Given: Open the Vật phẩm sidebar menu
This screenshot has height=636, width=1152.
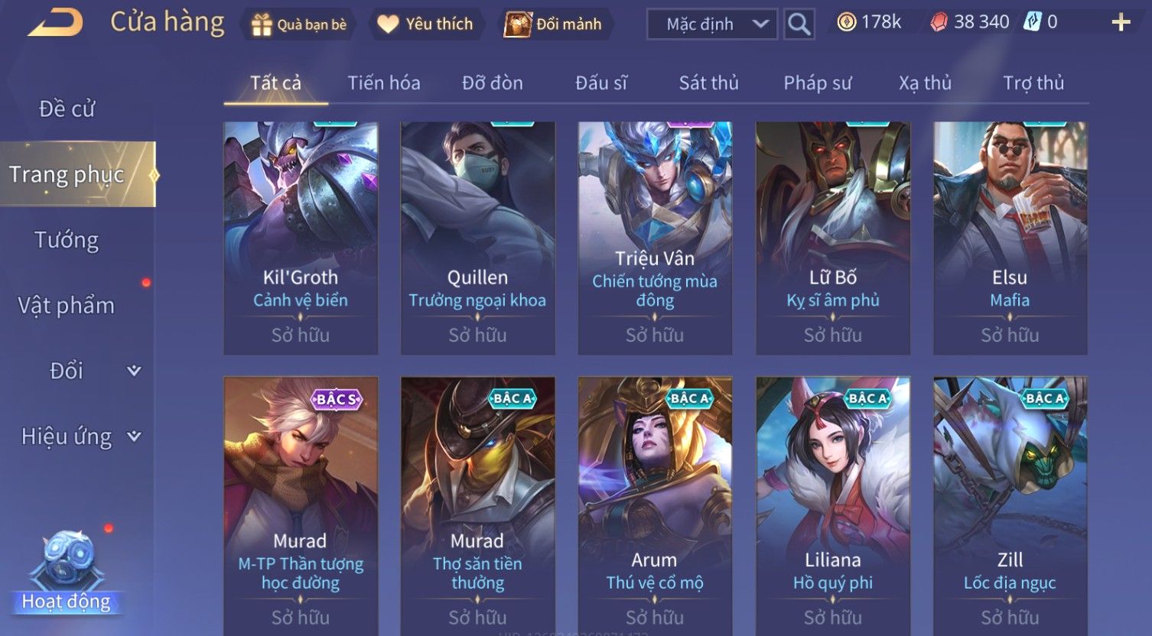Looking at the screenshot, I should tap(67, 306).
